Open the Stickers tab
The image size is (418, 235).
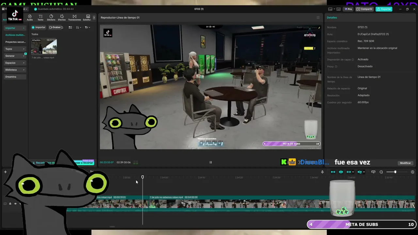click(51, 18)
